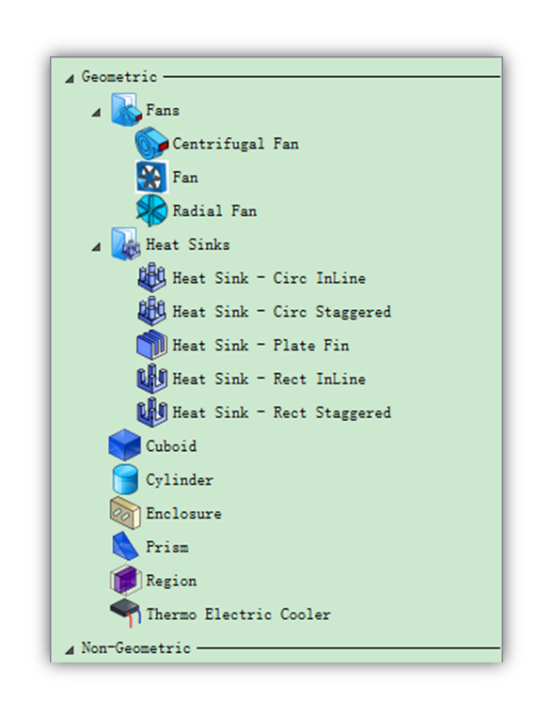The height and width of the screenshot is (715, 552).
Task: Collapse the Heat Sinks folder arrow
Action: point(96,247)
